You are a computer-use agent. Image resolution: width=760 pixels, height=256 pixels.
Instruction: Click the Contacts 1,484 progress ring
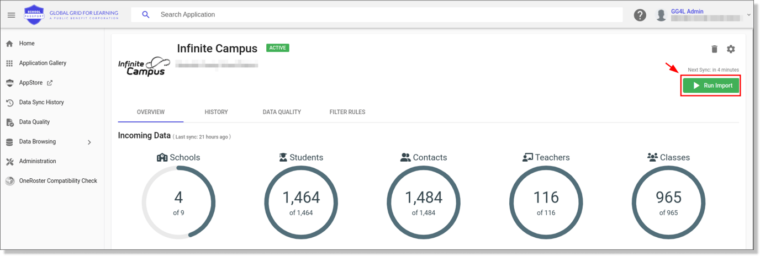point(424,202)
